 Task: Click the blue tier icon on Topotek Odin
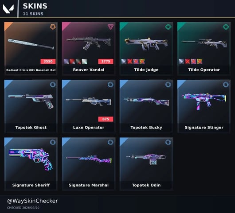click(x=168, y=142)
